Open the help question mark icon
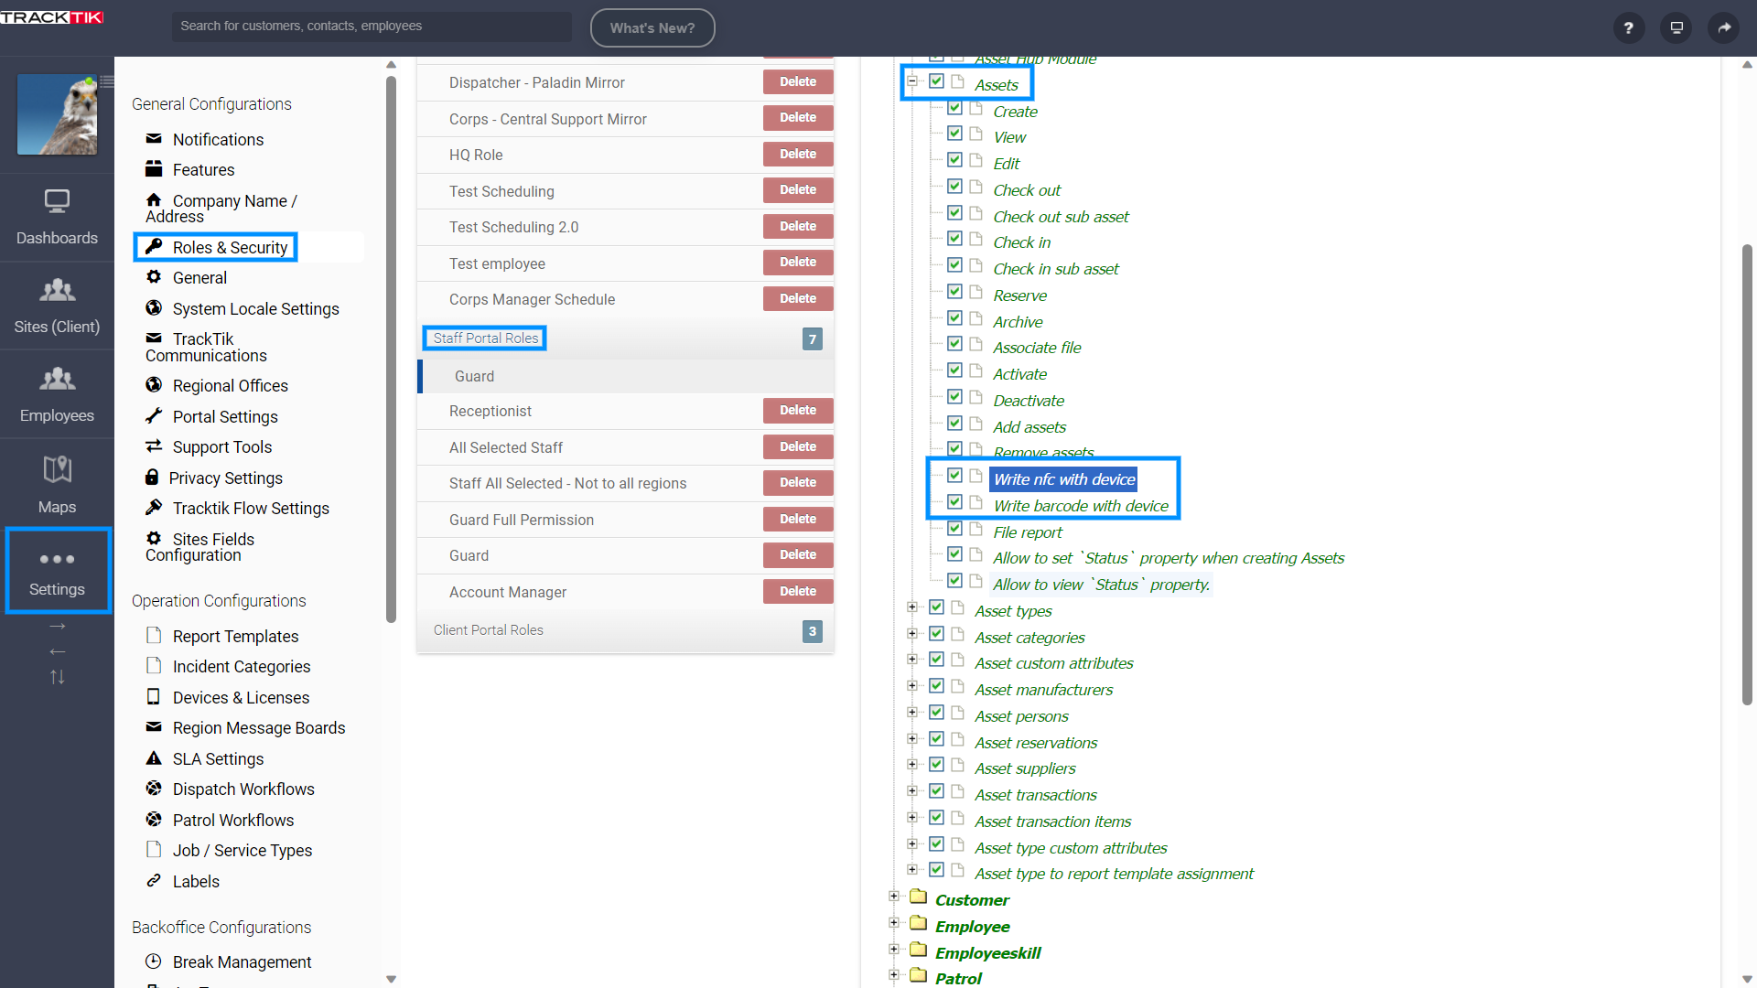The height and width of the screenshot is (988, 1757). point(1629,28)
